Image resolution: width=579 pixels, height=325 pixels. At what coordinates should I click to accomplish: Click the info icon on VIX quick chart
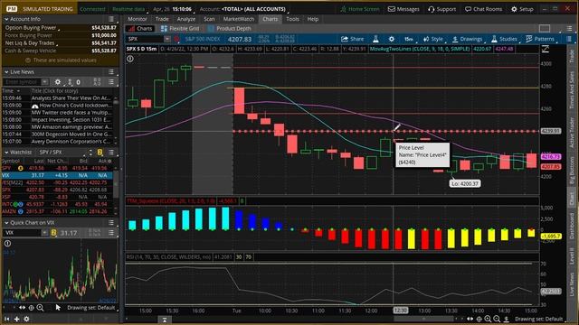click(7, 243)
